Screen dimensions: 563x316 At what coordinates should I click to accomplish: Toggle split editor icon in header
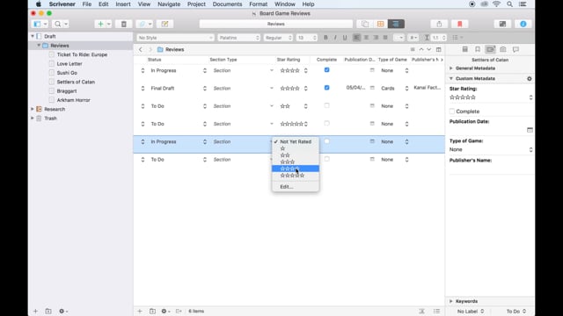[438, 49]
